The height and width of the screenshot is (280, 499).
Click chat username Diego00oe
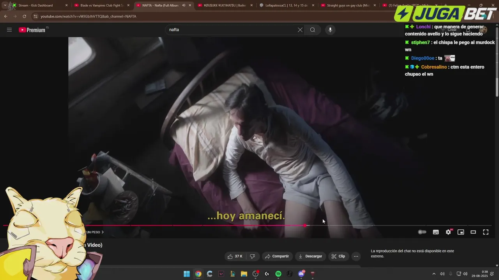point(423,58)
